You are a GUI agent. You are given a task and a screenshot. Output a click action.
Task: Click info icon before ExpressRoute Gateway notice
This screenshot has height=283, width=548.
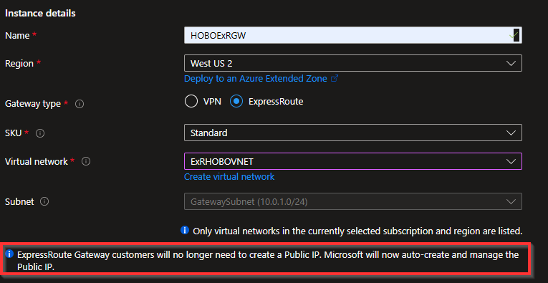click(x=9, y=254)
